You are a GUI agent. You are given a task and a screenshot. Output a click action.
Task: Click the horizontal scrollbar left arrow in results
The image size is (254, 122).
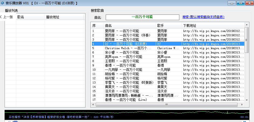tap(93, 105)
